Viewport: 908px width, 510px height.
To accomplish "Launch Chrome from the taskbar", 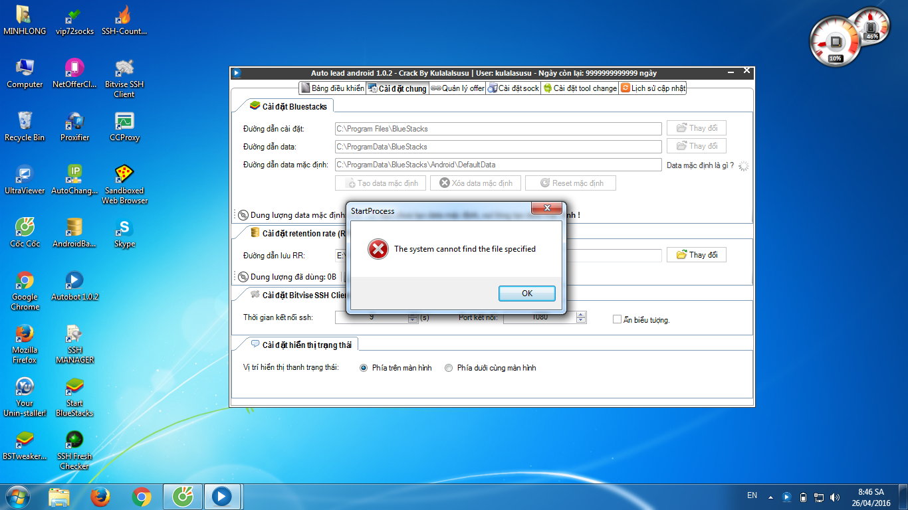I will tap(141, 496).
